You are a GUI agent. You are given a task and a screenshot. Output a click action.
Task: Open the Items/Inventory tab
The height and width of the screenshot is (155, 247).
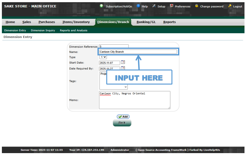(x=76, y=22)
